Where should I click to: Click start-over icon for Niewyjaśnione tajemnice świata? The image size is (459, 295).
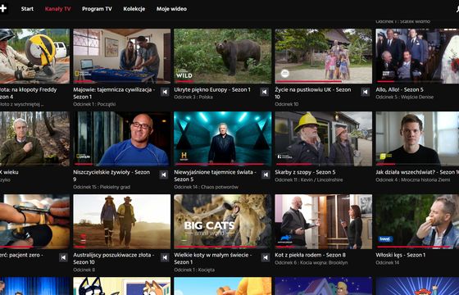coord(266,175)
